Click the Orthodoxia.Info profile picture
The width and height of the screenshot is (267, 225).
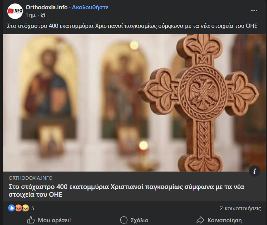click(15, 11)
